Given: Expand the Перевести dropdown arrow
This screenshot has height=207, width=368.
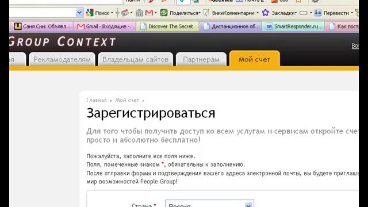Looking at the screenshot, I should (x=352, y=13).
